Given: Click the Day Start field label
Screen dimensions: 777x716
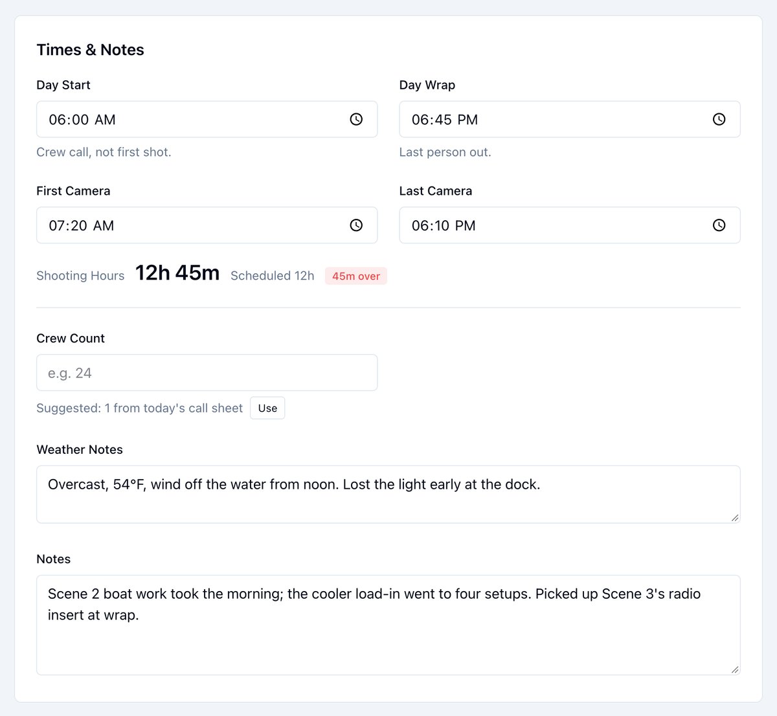Looking at the screenshot, I should tap(63, 85).
